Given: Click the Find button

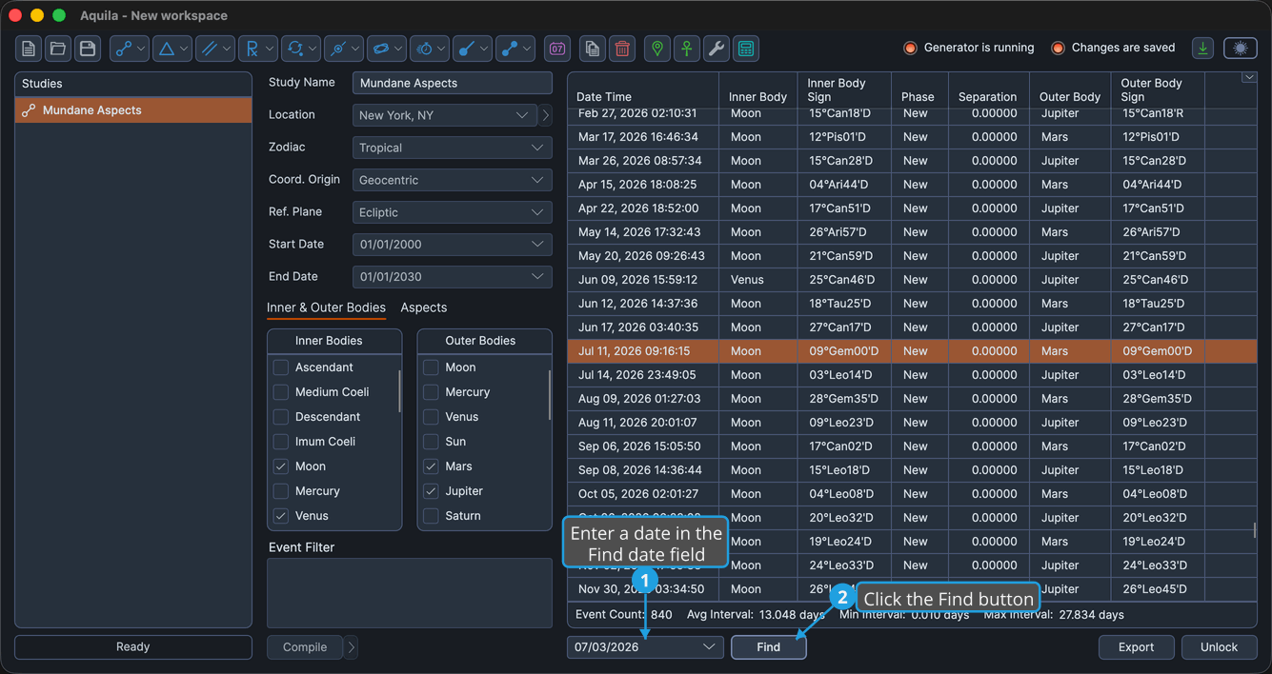Looking at the screenshot, I should click(769, 647).
